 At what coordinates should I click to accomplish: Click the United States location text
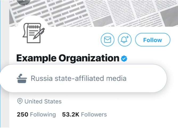pyautogui.click(x=43, y=101)
